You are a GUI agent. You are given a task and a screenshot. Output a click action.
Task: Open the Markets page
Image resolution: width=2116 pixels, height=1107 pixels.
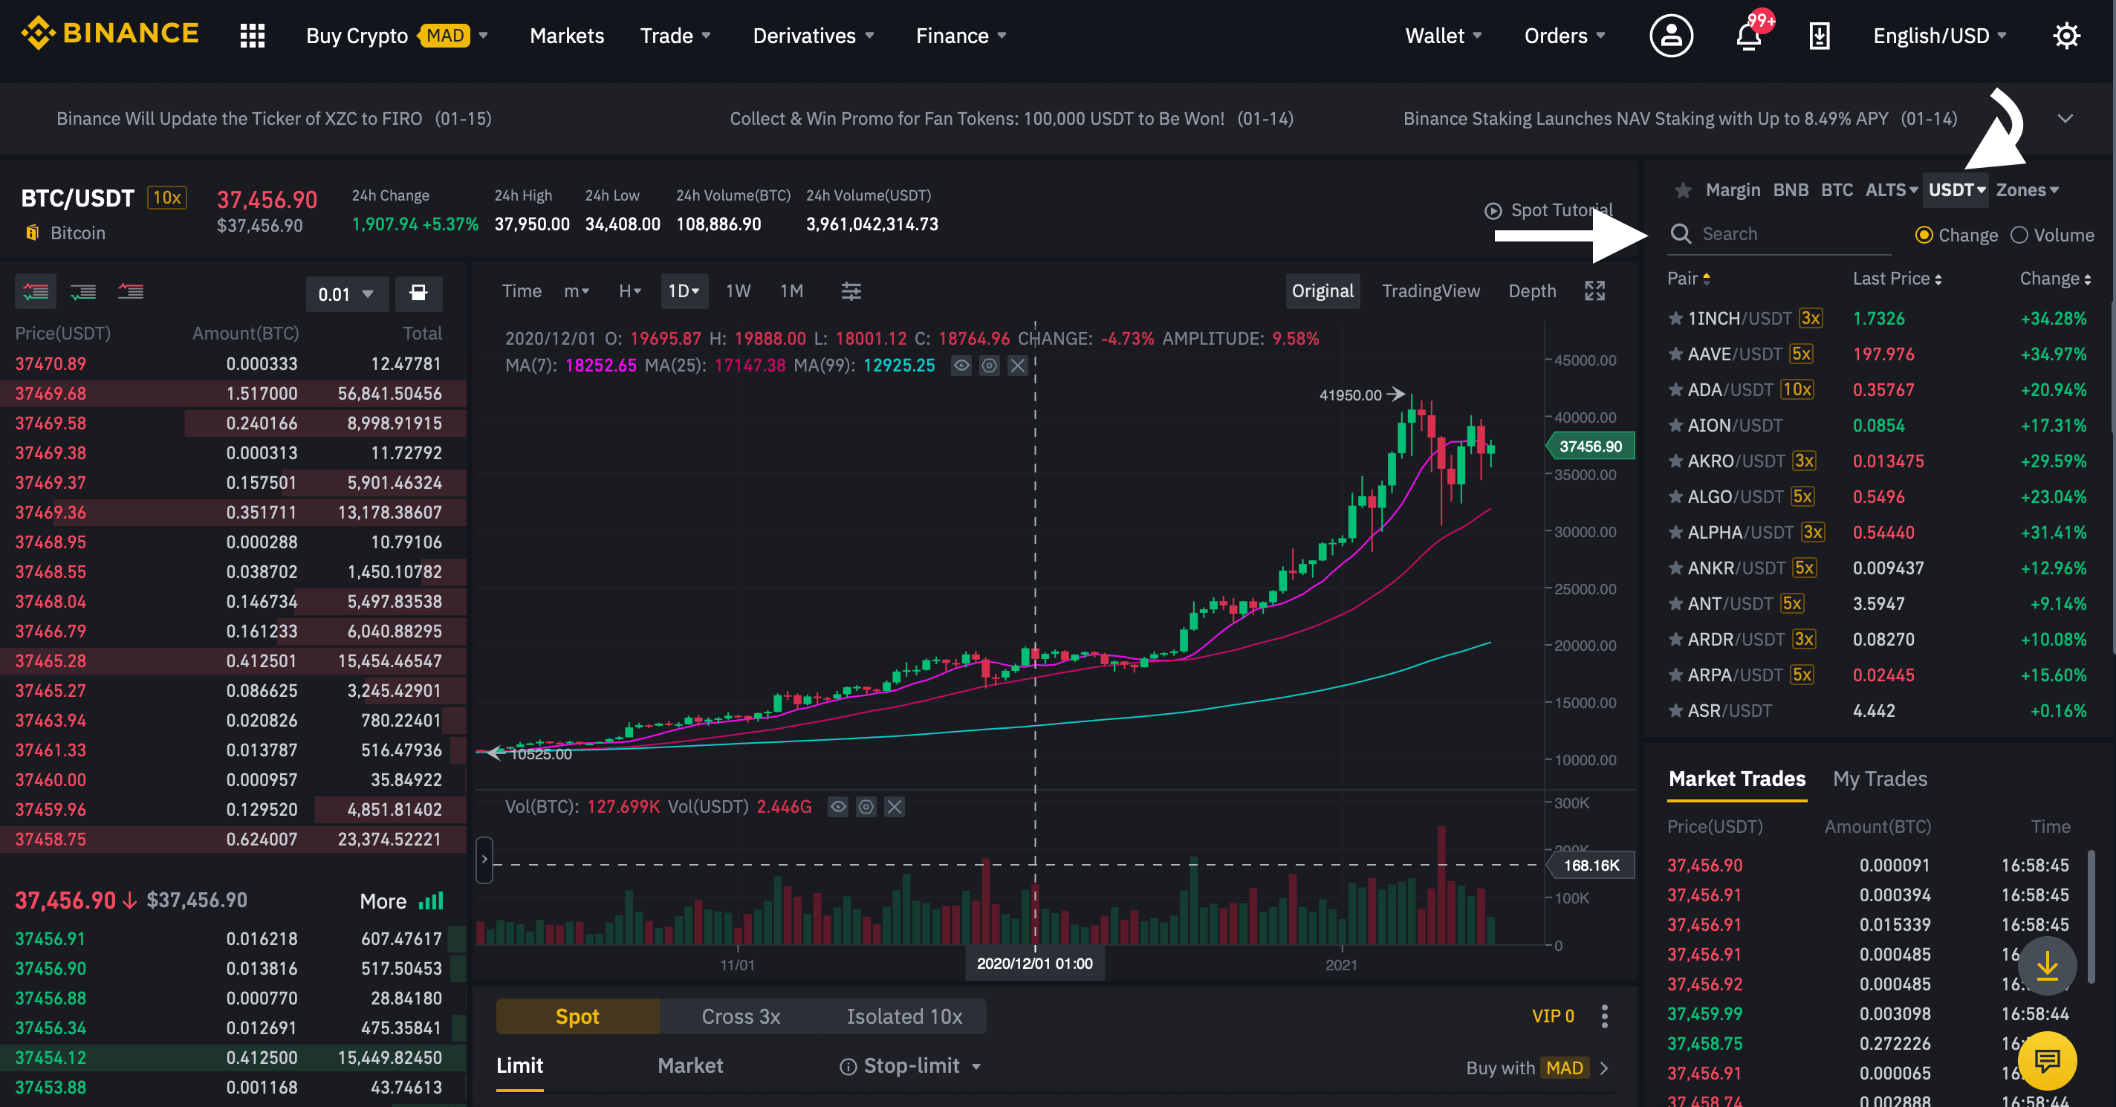(567, 36)
